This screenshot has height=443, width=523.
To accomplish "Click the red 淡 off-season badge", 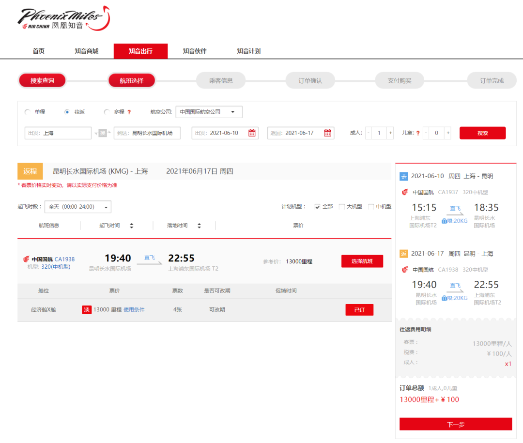I will click(x=87, y=310).
